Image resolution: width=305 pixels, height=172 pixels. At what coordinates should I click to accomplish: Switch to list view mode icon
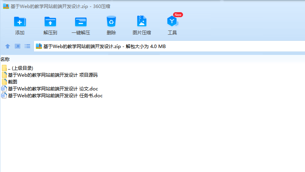click(x=27, y=46)
